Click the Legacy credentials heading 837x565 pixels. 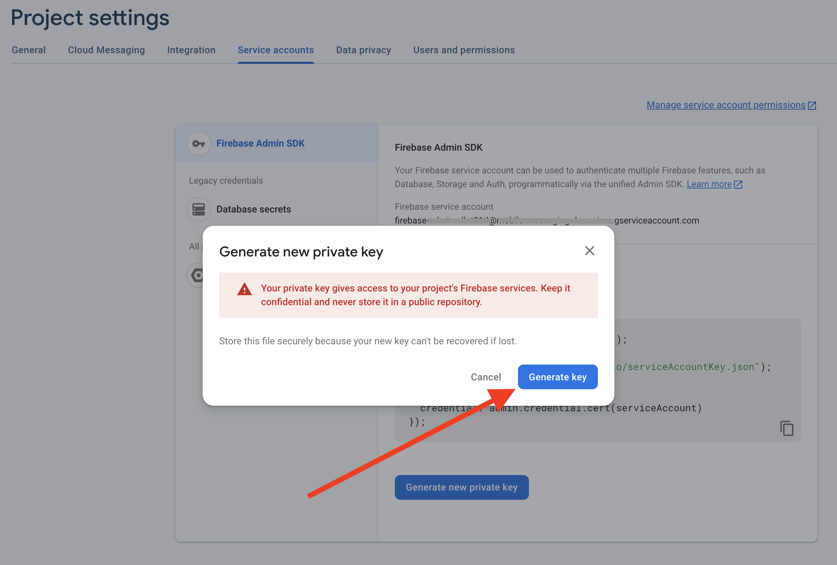point(226,181)
